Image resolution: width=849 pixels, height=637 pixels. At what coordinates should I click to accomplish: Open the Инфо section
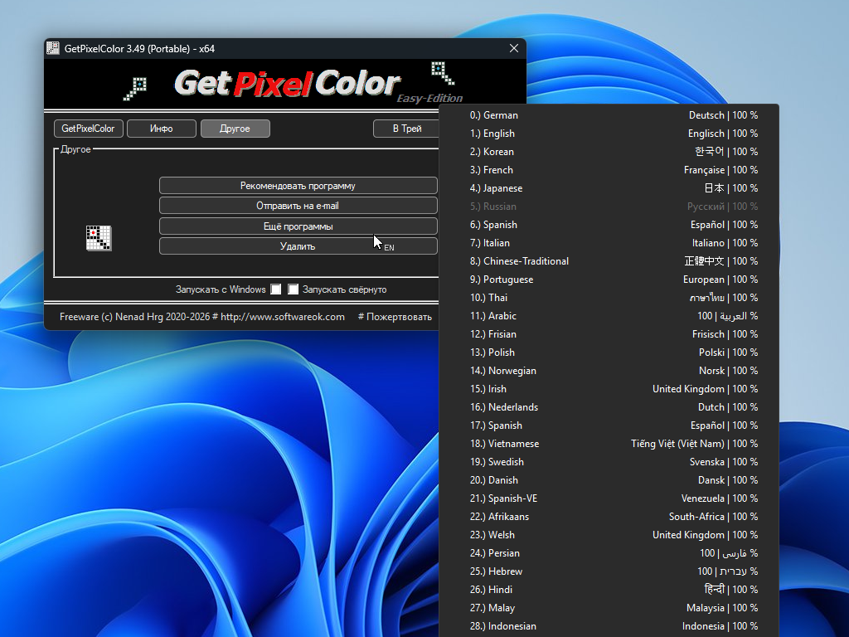tap(162, 129)
